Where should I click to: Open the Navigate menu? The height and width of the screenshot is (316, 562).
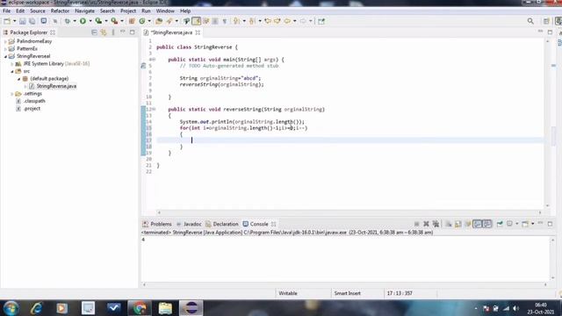84,11
